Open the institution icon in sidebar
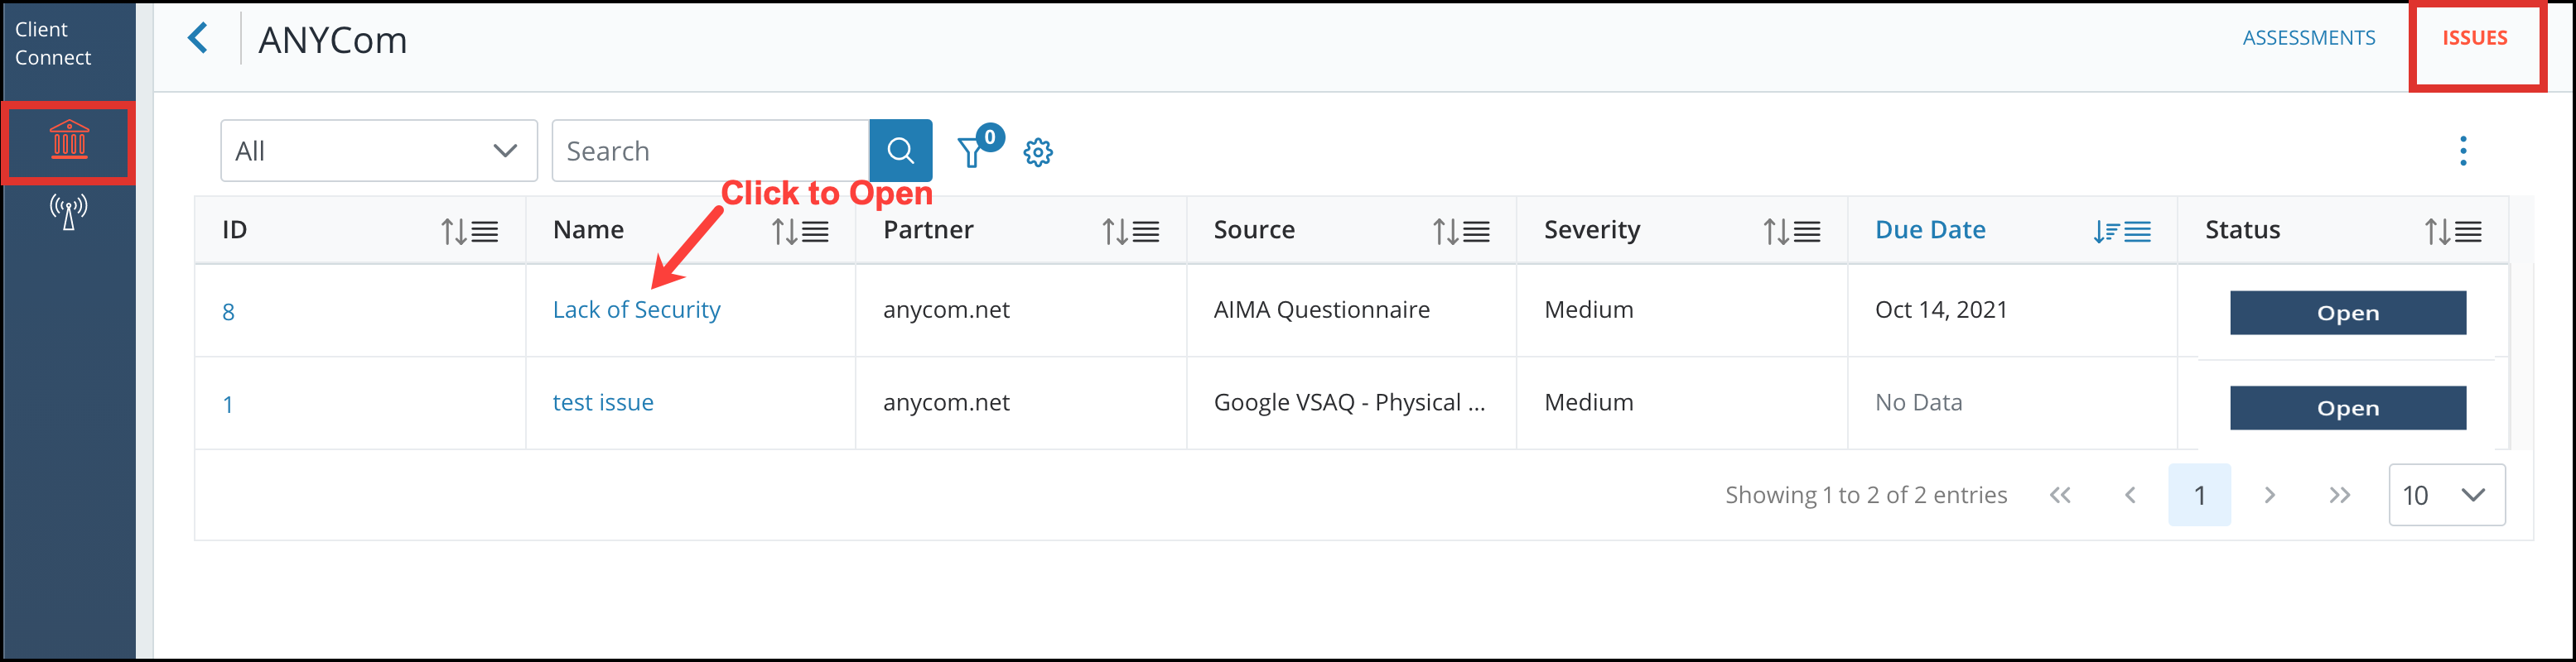Image resolution: width=2576 pixels, height=662 pixels. point(69,141)
